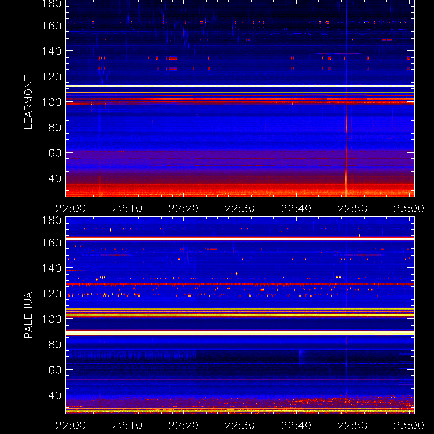The height and width of the screenshot is (434, 434).
Task: Select 22:50 time label under Learmonth plot
Action: [x=353, y=208]
